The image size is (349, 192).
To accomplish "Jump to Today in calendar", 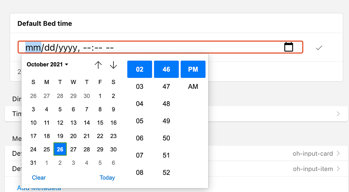I will (107, 178).
